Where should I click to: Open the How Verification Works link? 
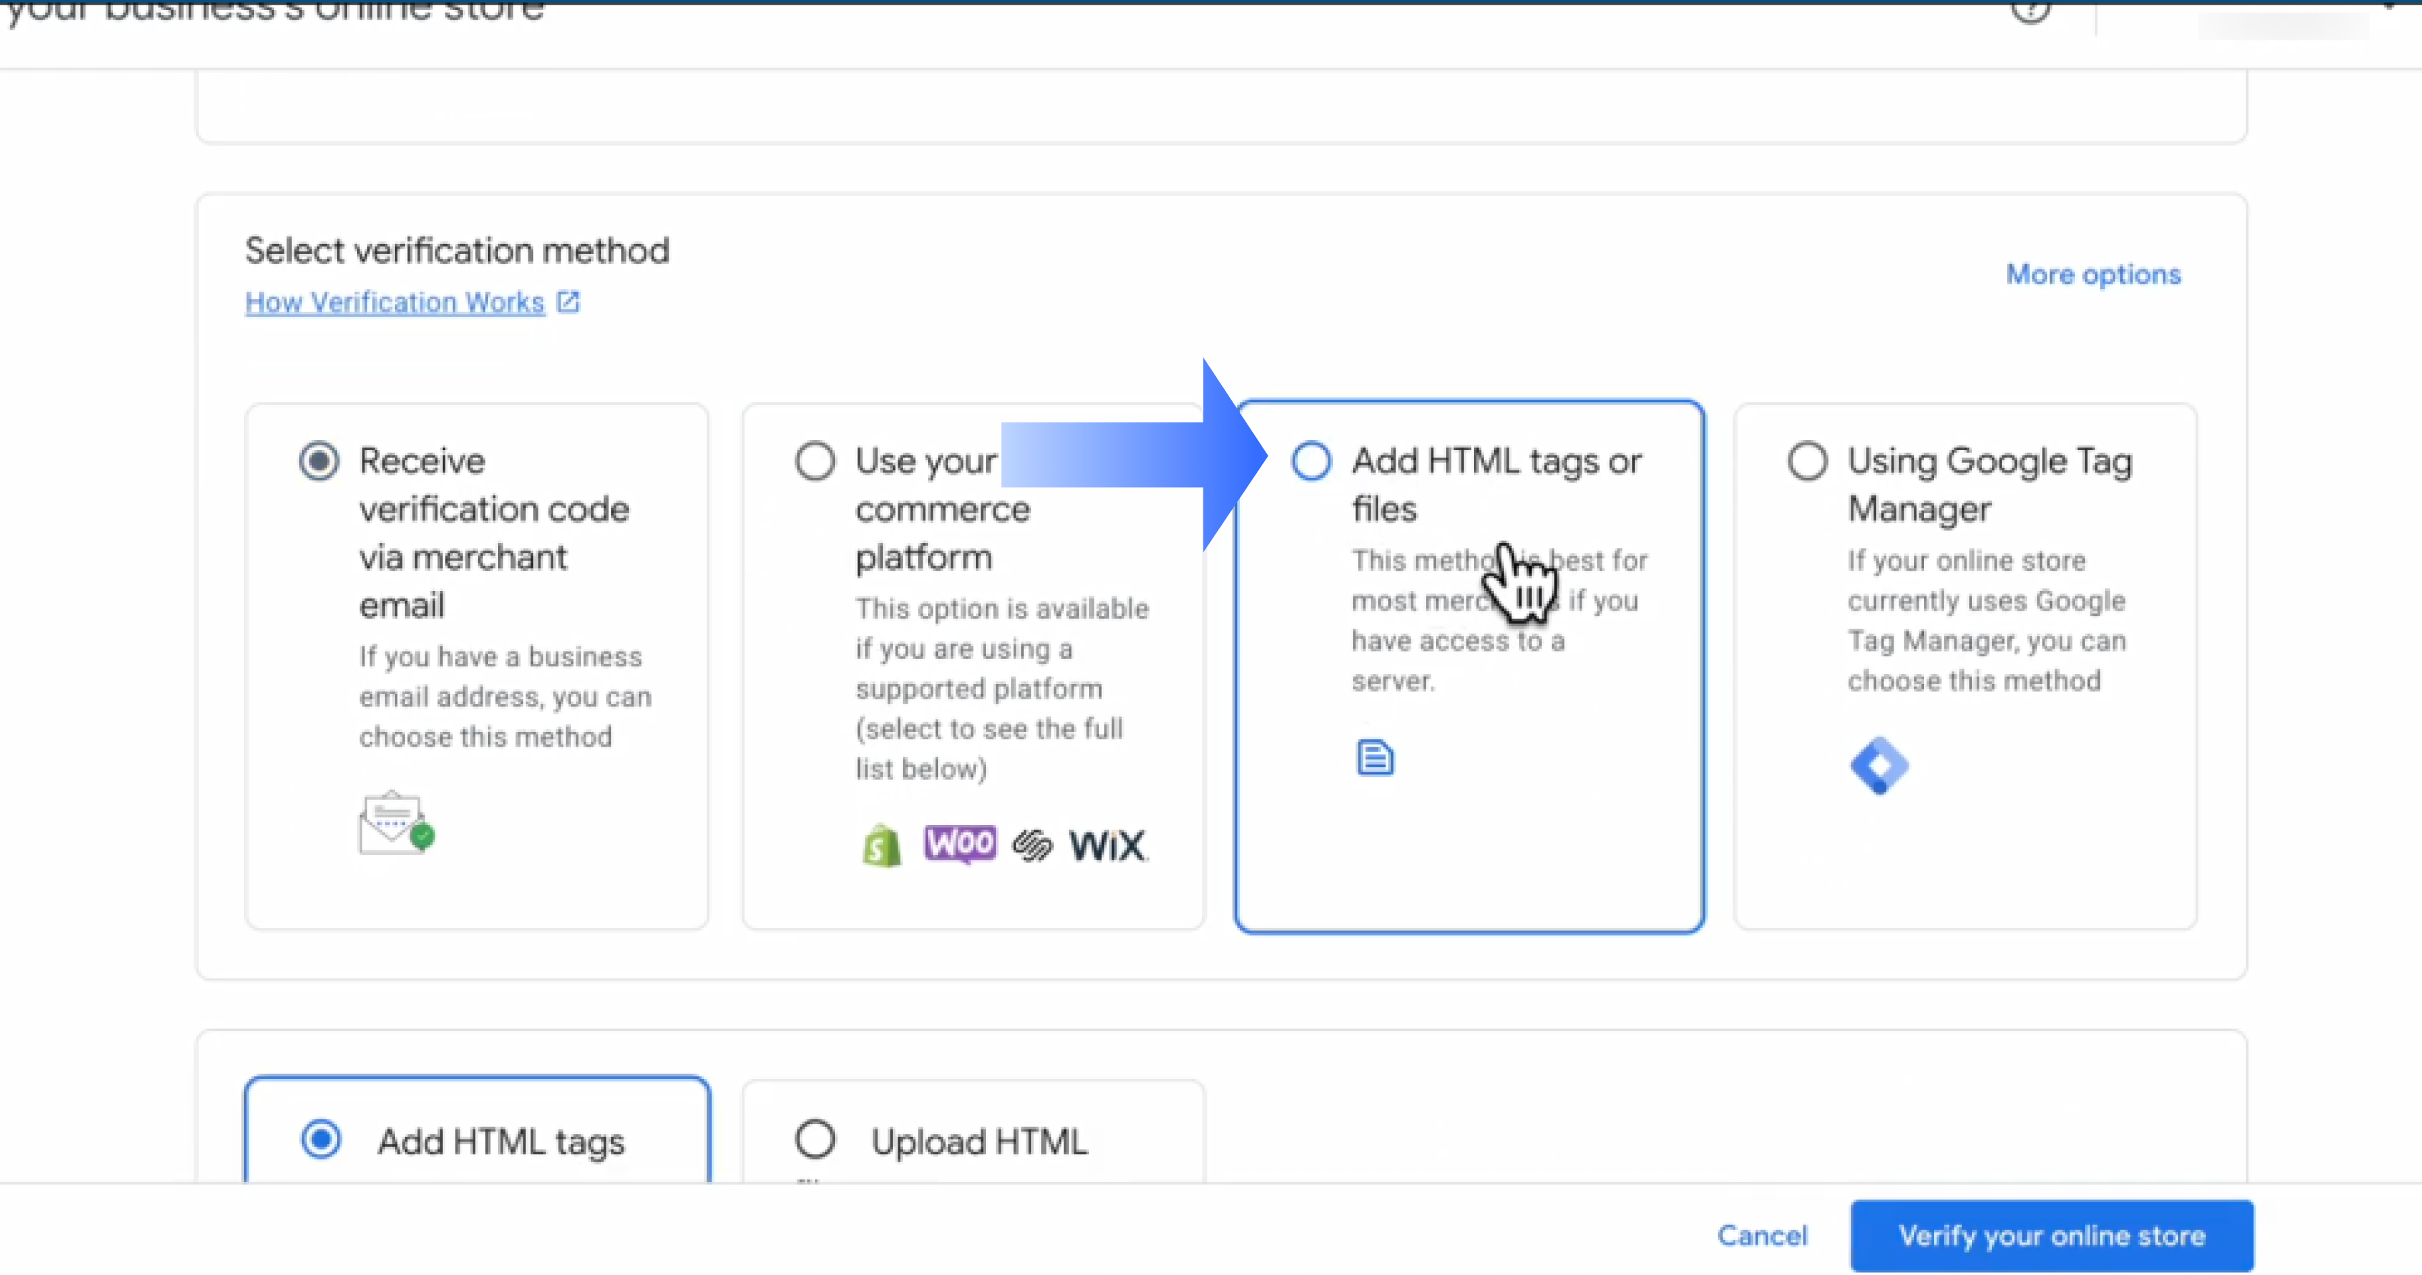394,302
